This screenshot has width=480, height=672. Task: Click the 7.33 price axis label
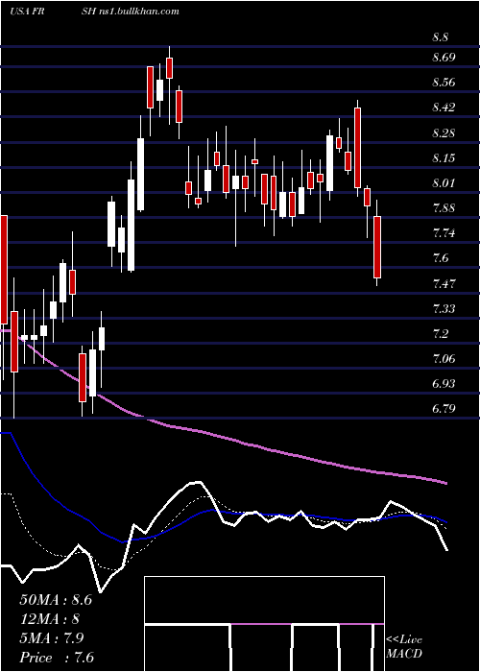(444, 308)
